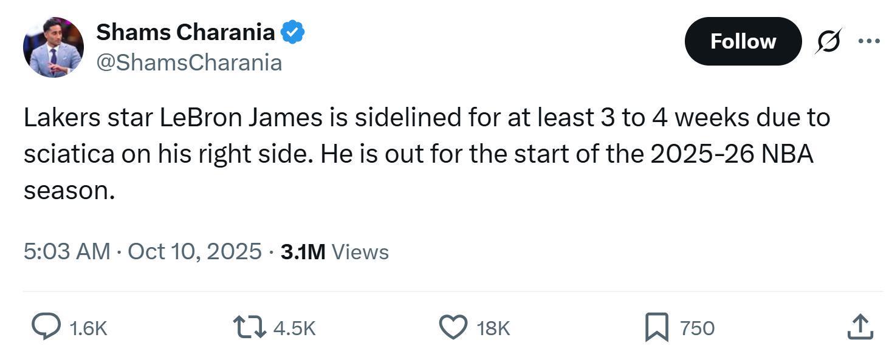This screenshot has height=357, width=889.
Task: Click the reply speech bubble icon
Action: (x=46, y=327)
